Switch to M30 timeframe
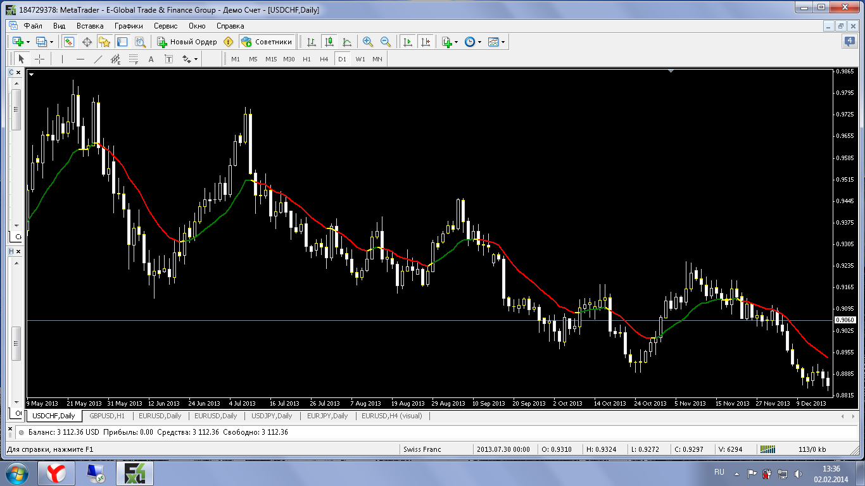Image resolution: width=865 pixels, height=486 pixels. [x=289, y=59]
